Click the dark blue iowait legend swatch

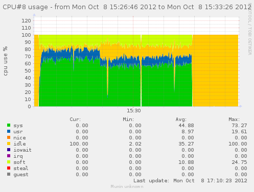pyautogui.click(x=9, y=150)
